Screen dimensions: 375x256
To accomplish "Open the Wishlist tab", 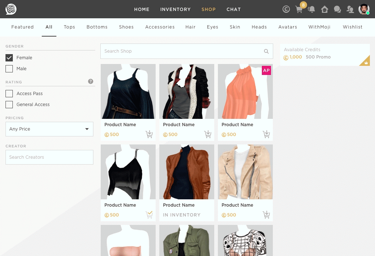I will click(353, 27).
